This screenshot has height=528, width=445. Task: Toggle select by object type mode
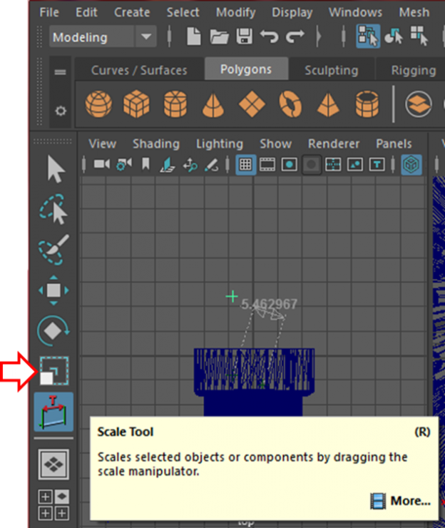coord(394,36)
